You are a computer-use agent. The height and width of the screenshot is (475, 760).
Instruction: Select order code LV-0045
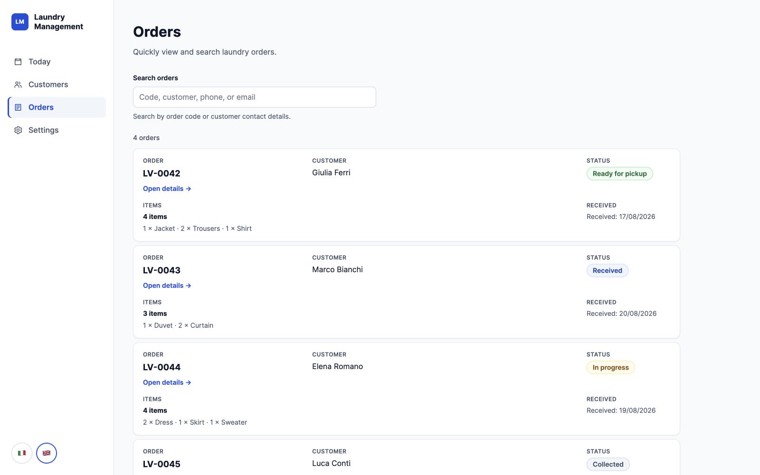161,464
